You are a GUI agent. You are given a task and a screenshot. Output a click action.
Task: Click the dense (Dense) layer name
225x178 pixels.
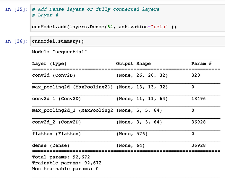(51, 146)
